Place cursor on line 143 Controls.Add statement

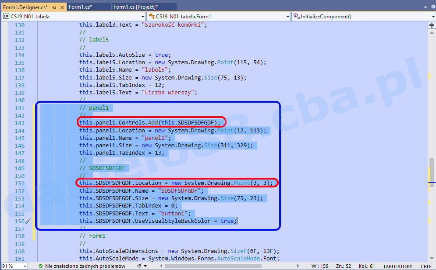[149, 123]
